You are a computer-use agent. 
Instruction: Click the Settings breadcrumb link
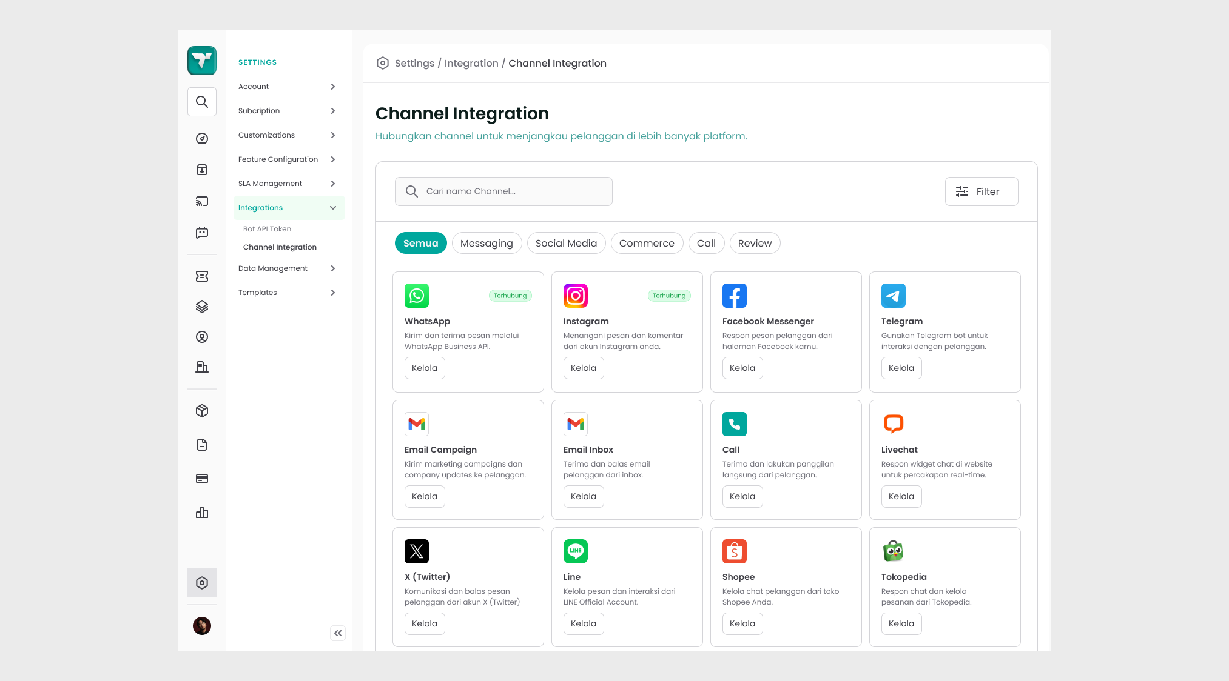(x=414, y=63)
